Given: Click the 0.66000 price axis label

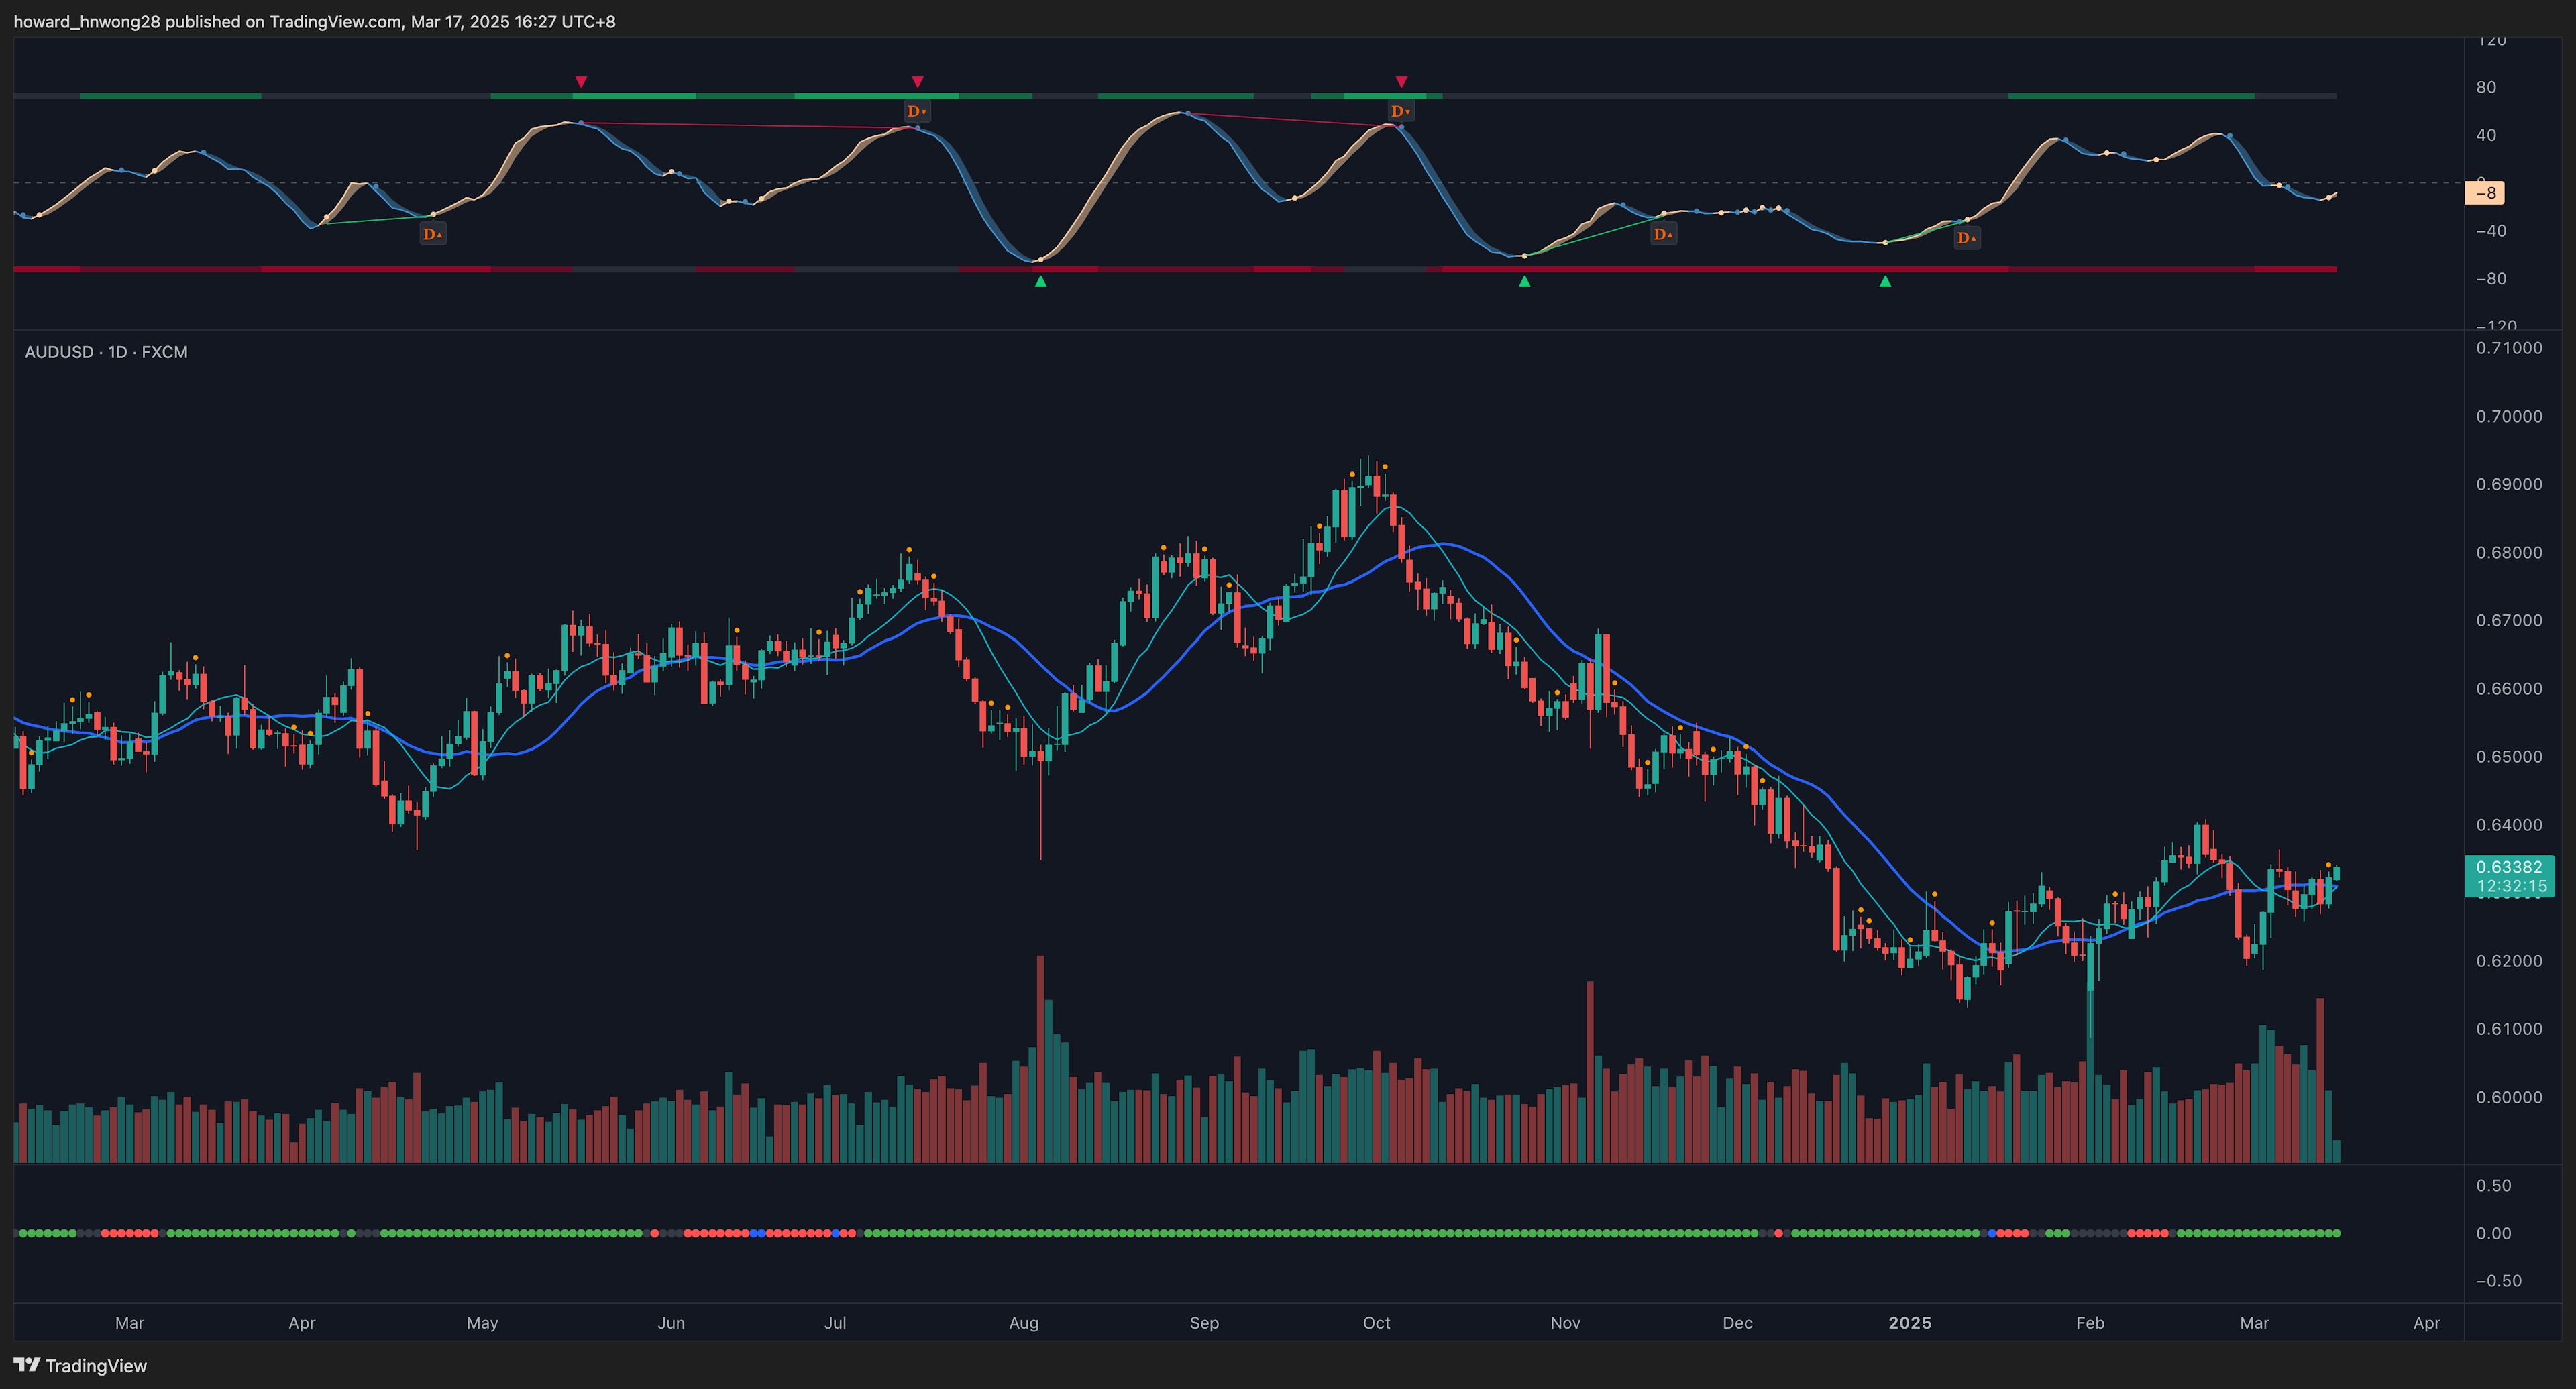Looking at the screenshot, I should 2509,688.
